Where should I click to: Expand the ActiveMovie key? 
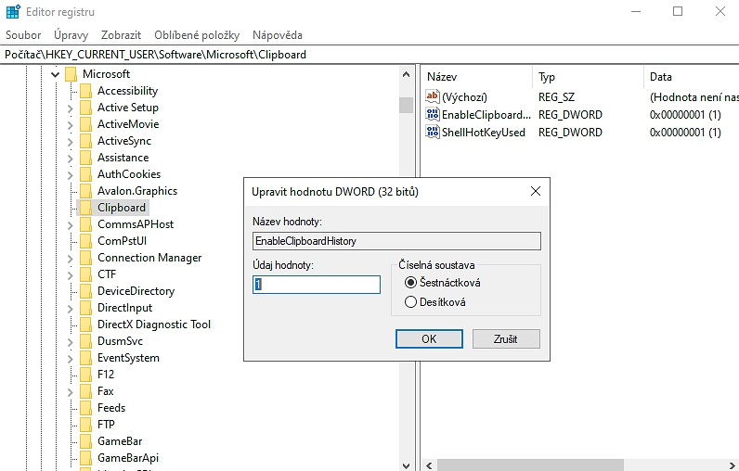(71, 124)
